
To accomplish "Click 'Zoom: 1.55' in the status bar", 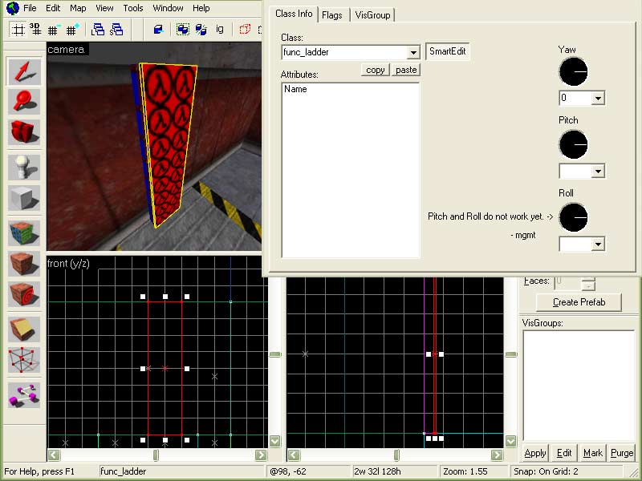I will (x=465, y=471).
